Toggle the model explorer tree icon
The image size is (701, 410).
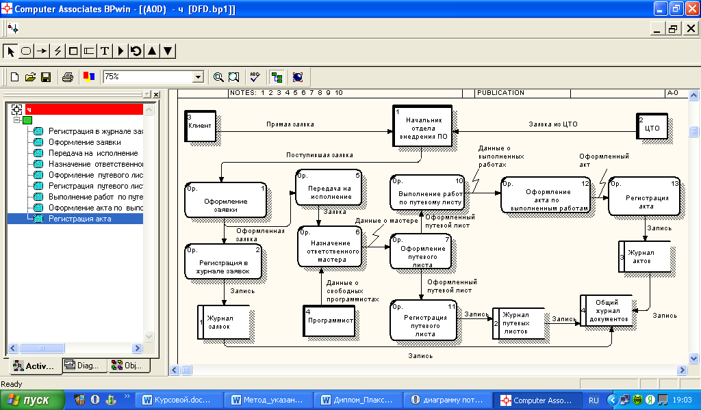pyautogui.click(x=277, y=77)
